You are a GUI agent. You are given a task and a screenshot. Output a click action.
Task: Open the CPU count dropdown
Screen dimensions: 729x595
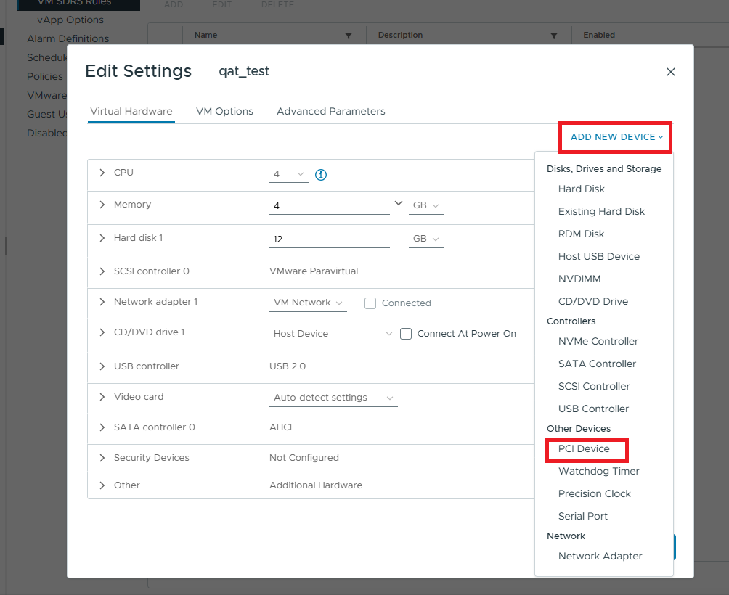click(289, 175)
